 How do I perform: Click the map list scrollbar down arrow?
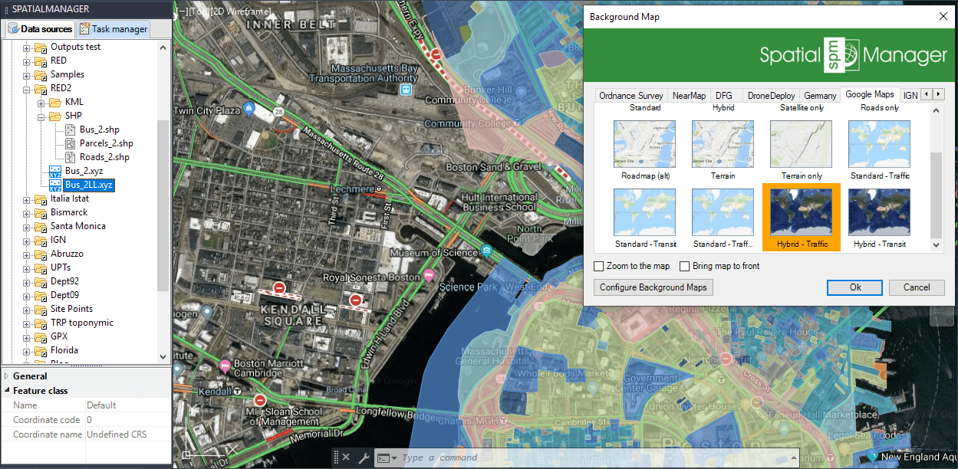(936, 244)
